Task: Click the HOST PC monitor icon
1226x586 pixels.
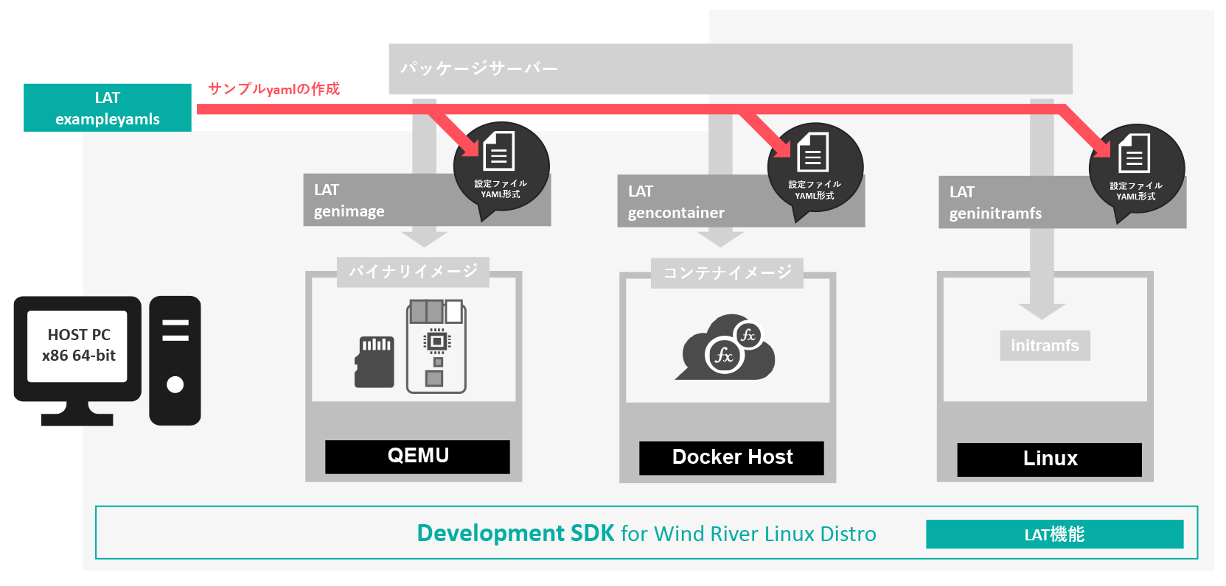Action: [77, 361]
